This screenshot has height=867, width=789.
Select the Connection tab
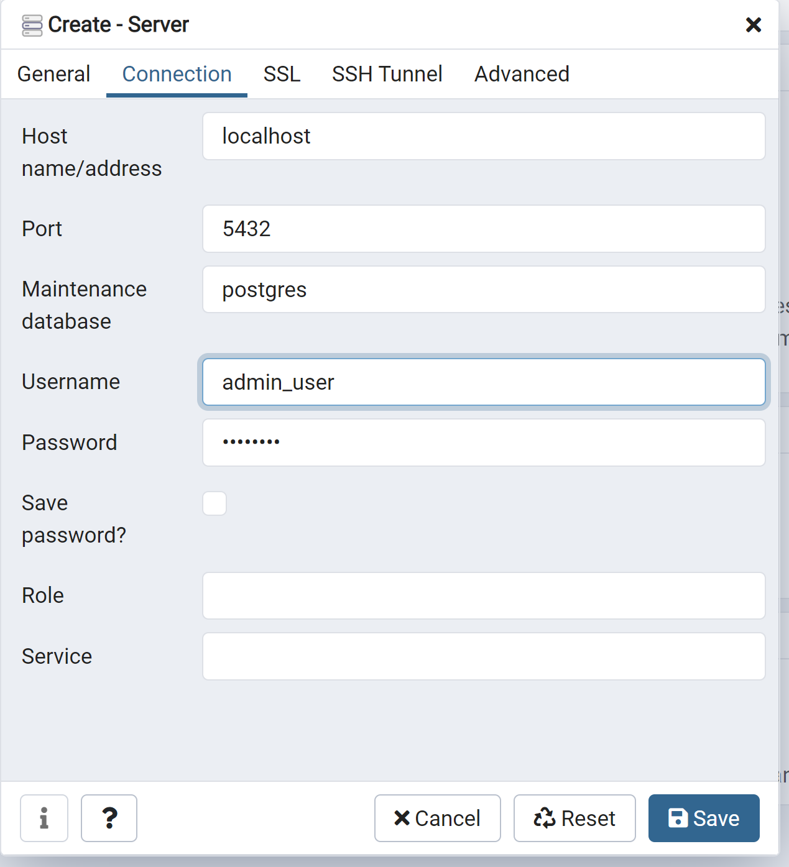(x=177, y=74)
